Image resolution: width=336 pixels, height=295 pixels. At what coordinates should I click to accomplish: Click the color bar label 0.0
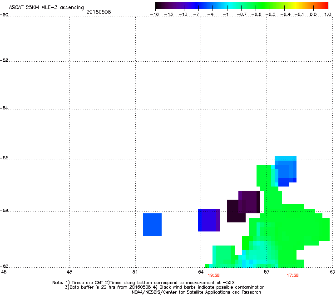(313, 15)
